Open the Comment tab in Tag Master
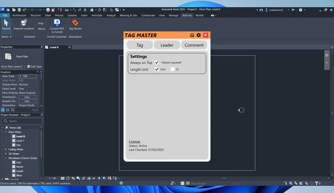Image resolution: width=334 pixels, height=193 pixels. 194,45
